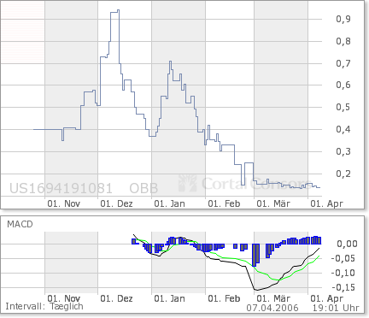This screenshot has height=318, width=369.
Task: Click 01. Mär on the MACD chart axis
Action: click(x=273, y=298)
